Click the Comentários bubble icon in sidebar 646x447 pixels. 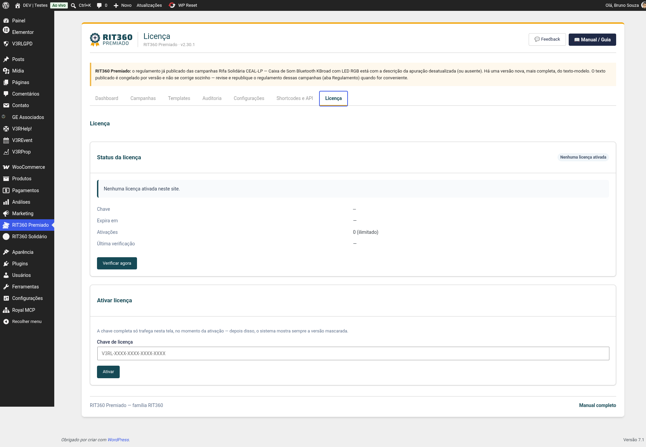click(6, 94)
